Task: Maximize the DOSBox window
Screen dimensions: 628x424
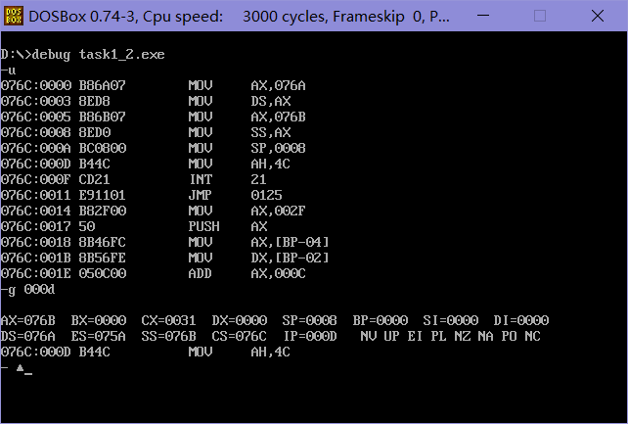Action: click(x=540, y=16)
